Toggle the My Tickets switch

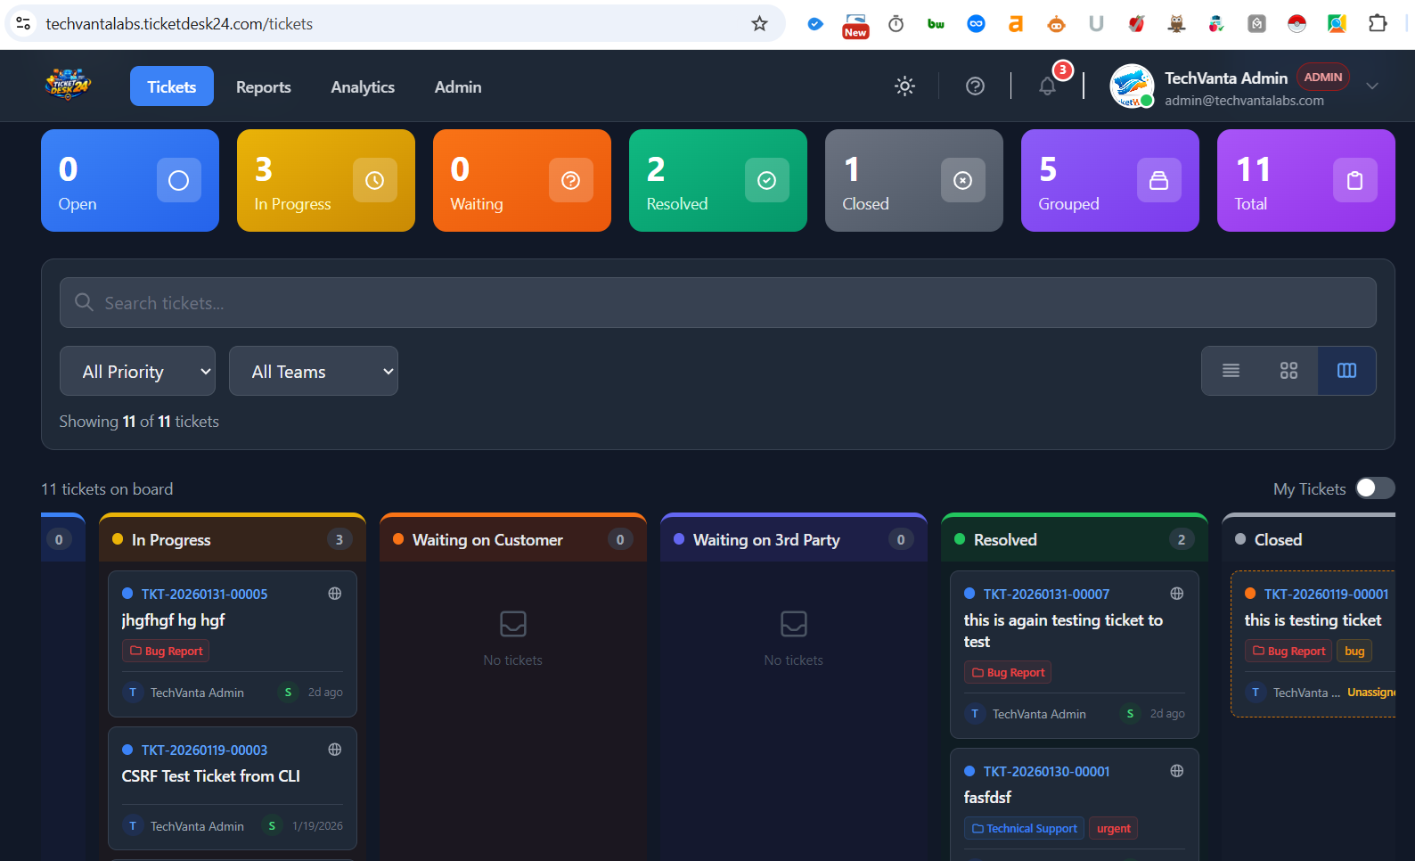pos(1375,488)
